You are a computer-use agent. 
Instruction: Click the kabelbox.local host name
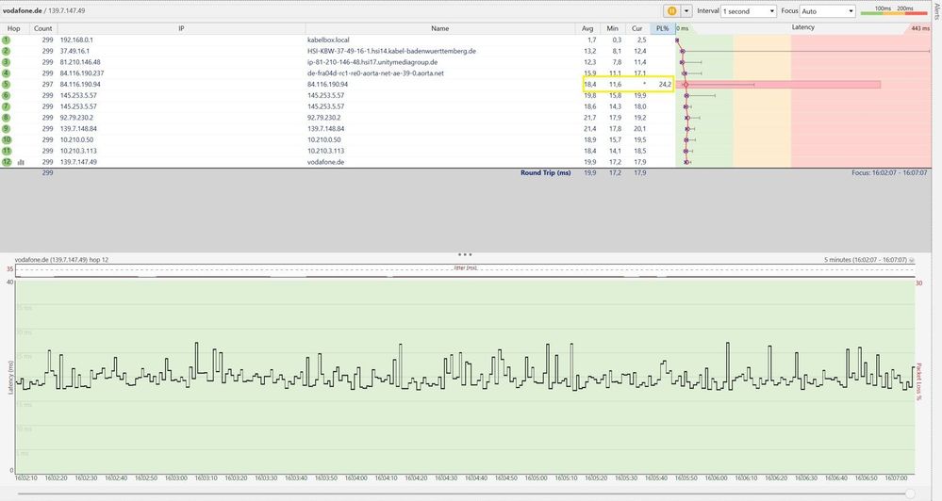coord(328,40)
